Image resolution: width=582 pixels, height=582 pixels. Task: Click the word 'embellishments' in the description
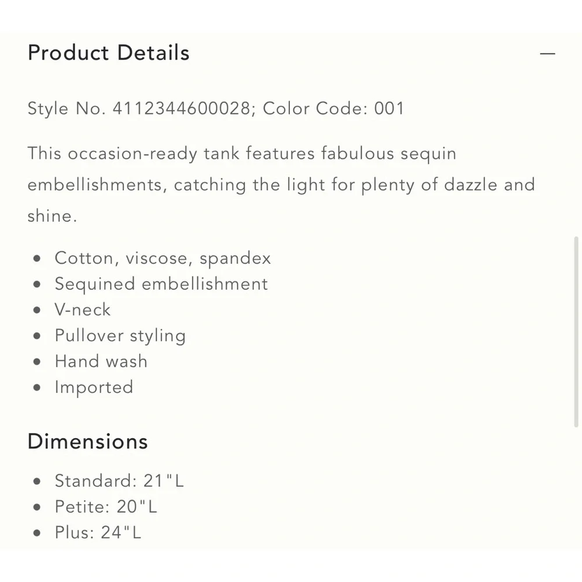pyautogui.click(x=94, y=185)
